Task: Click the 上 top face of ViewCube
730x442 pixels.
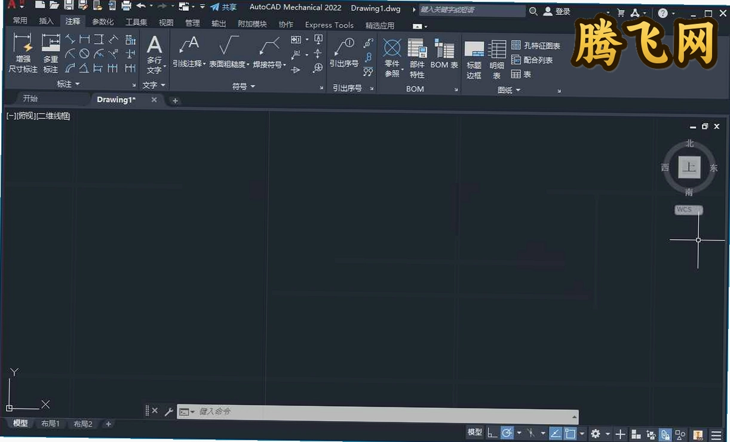Action: (x=689, y=167)
